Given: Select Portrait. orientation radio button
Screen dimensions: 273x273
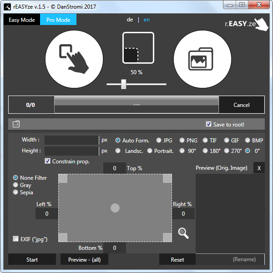Looking at the screenshot, I should point(150,151).
